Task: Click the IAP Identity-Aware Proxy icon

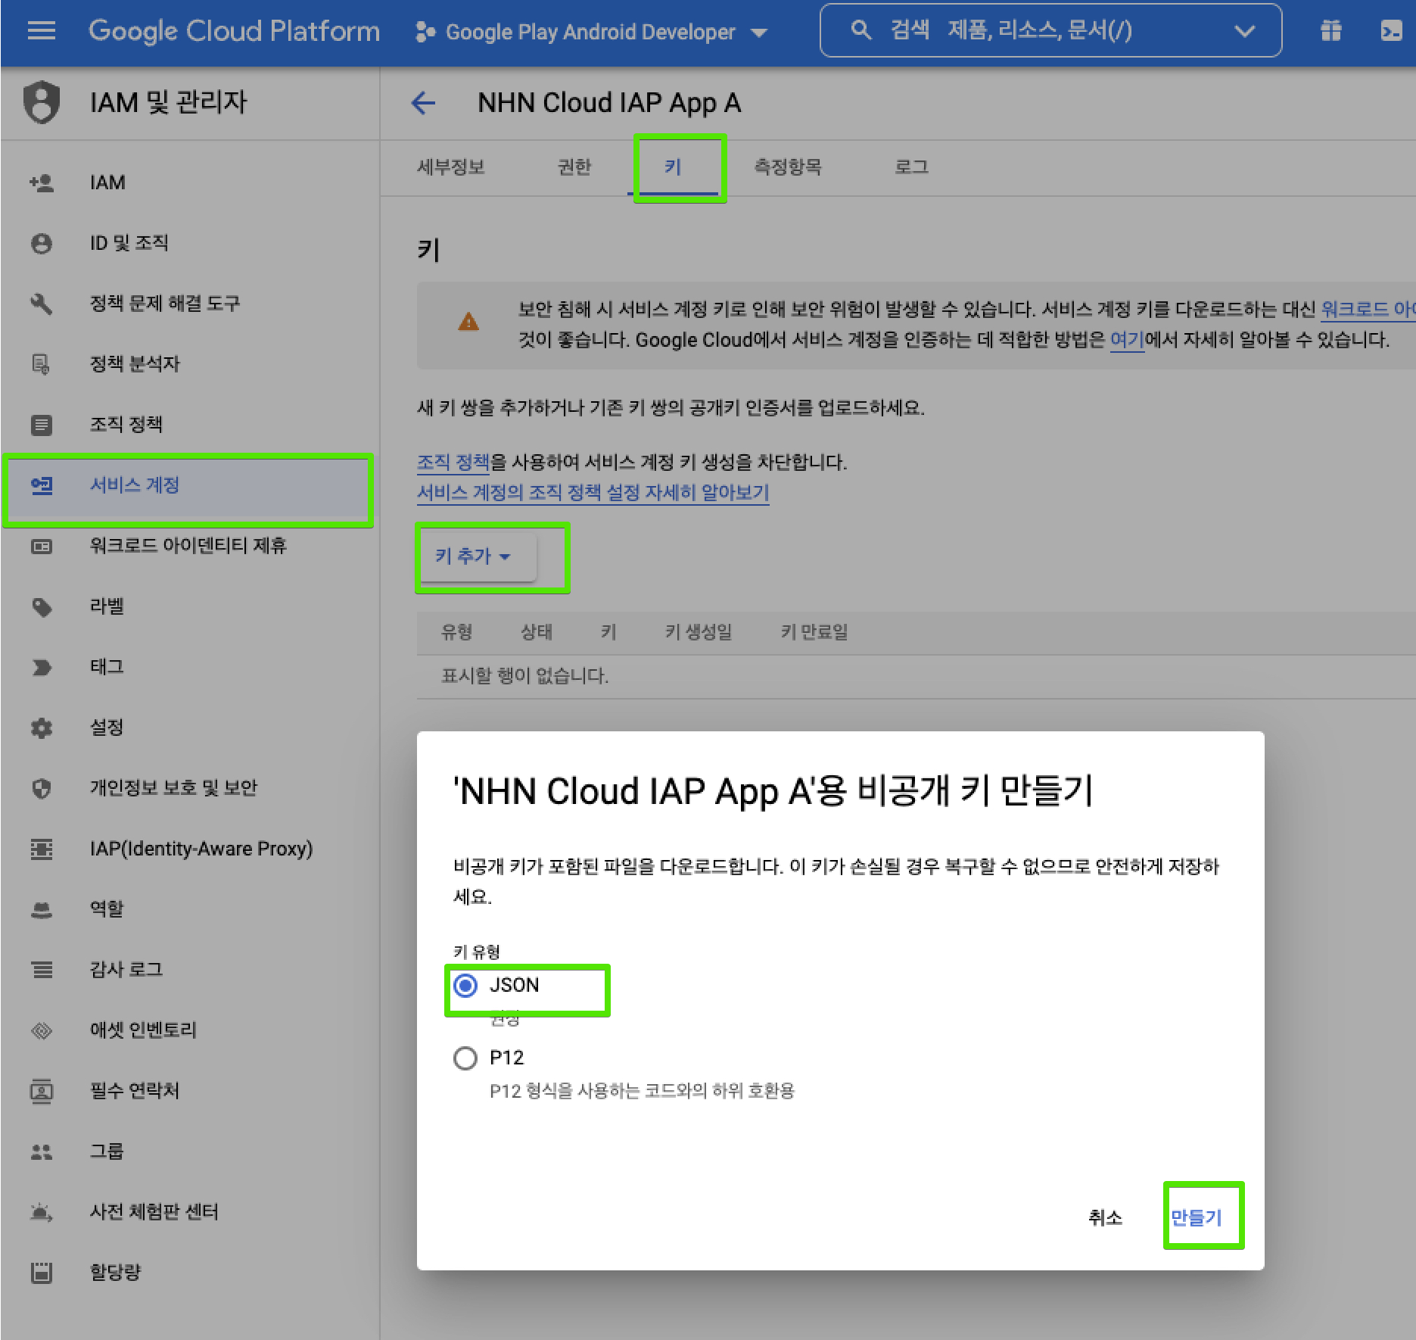Action: point(42,849)
